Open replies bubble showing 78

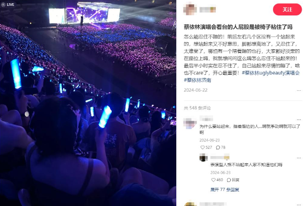(x=221, y=147)
